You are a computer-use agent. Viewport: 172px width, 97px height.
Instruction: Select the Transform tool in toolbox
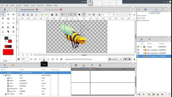[3, 15]
